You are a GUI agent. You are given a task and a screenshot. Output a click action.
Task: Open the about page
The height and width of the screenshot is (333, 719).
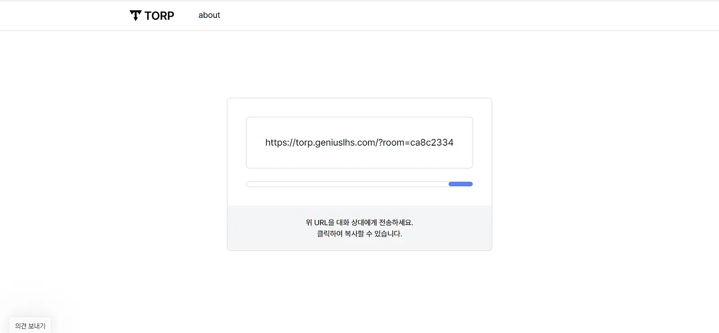click(209, 15)
